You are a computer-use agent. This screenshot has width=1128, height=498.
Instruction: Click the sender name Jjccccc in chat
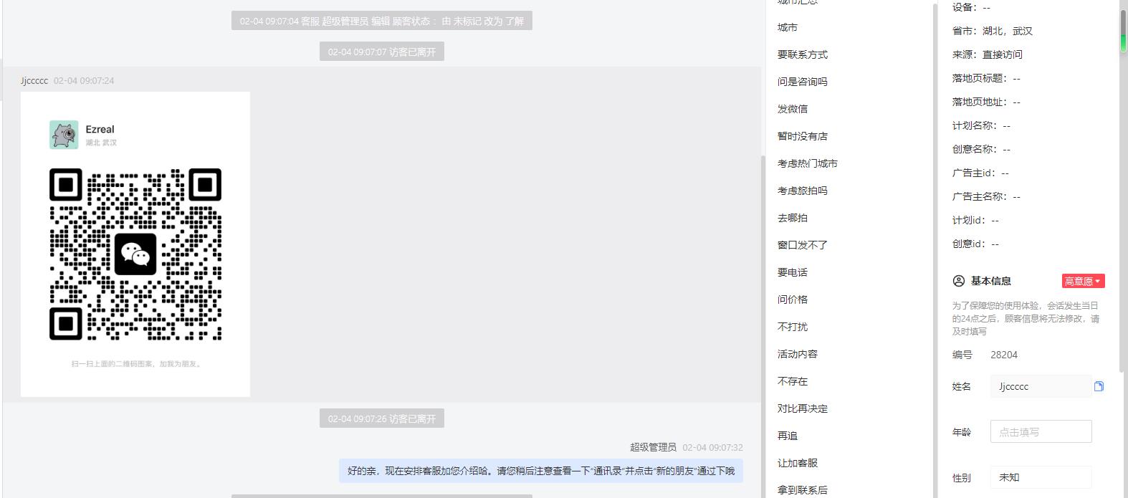click(34, 81)
